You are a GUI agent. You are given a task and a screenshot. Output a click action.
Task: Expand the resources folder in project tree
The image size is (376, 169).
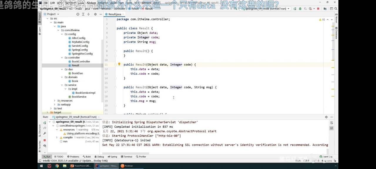[55, 101]
